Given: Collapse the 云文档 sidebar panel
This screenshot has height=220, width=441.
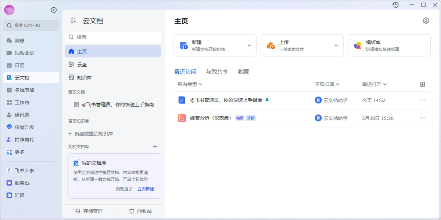Looking at the screenshot, I should tap(73, 21).
